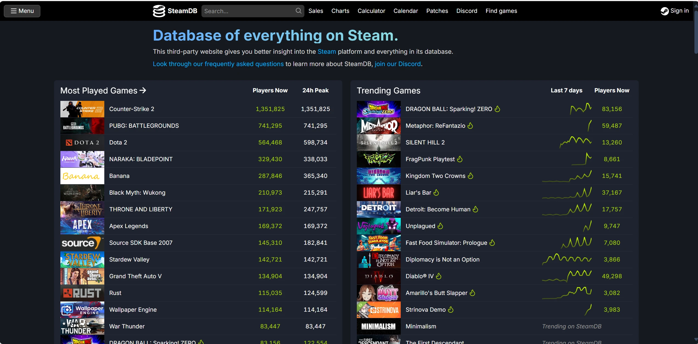Open the Sales page from navigation
This screenshot has width=698, height=344.
316,11
